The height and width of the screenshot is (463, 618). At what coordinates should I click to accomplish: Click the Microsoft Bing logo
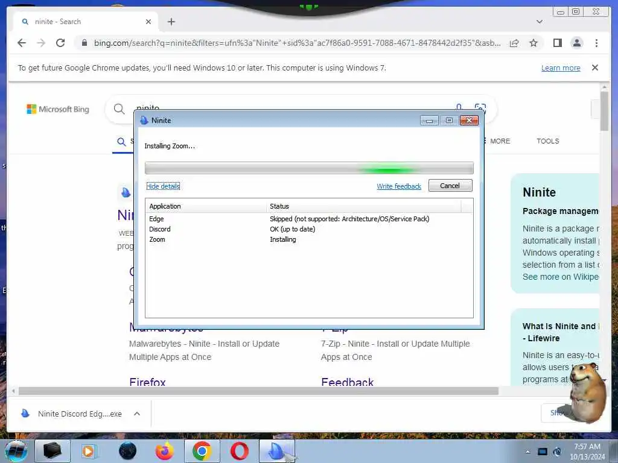point(58,109)
